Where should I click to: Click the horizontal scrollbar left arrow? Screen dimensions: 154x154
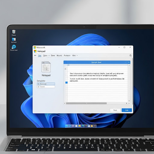[65, 103]
